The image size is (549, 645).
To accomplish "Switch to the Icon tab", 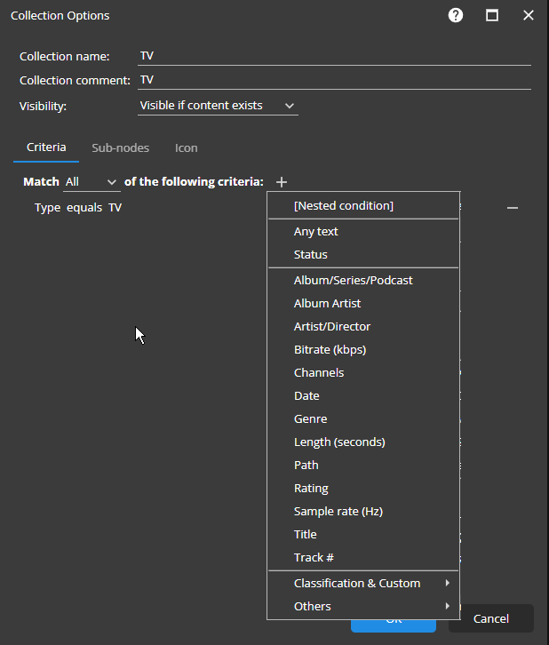I will [187, 148].
